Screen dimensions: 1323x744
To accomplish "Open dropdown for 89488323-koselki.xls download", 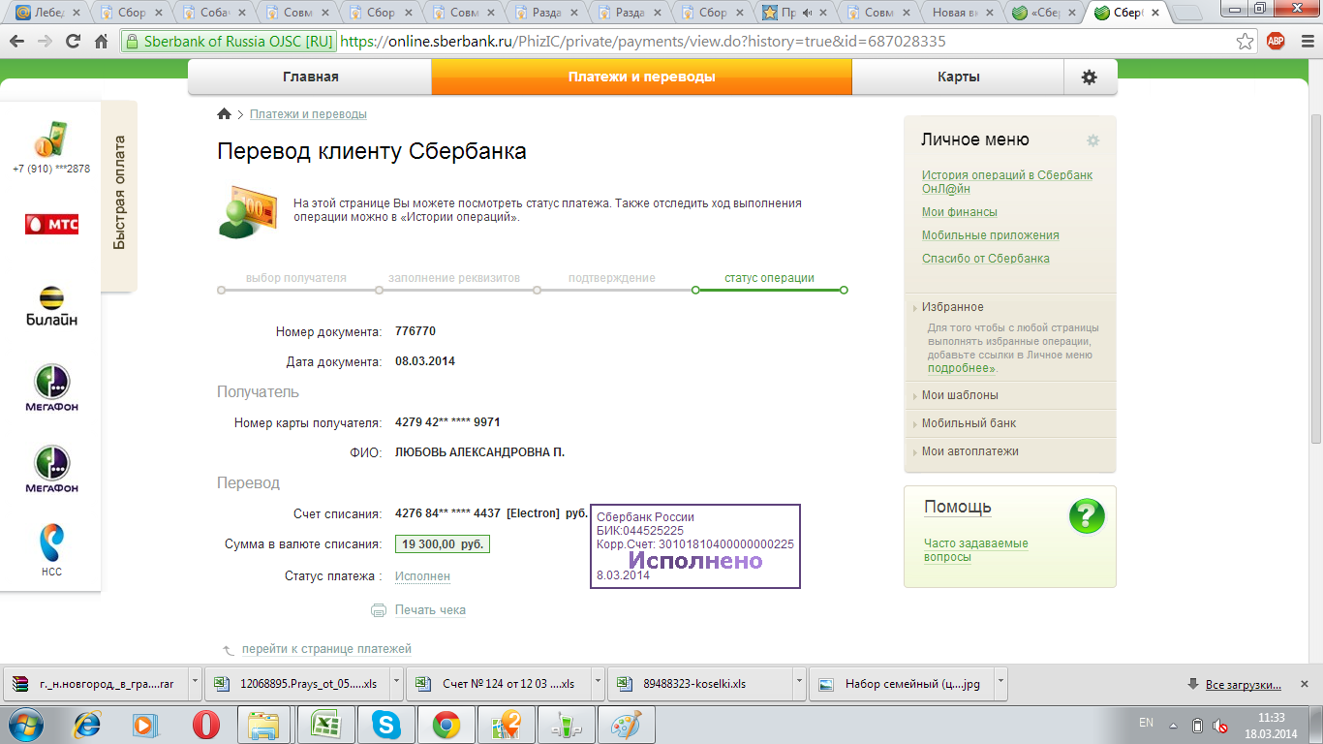I will click(x=799, y=684).
